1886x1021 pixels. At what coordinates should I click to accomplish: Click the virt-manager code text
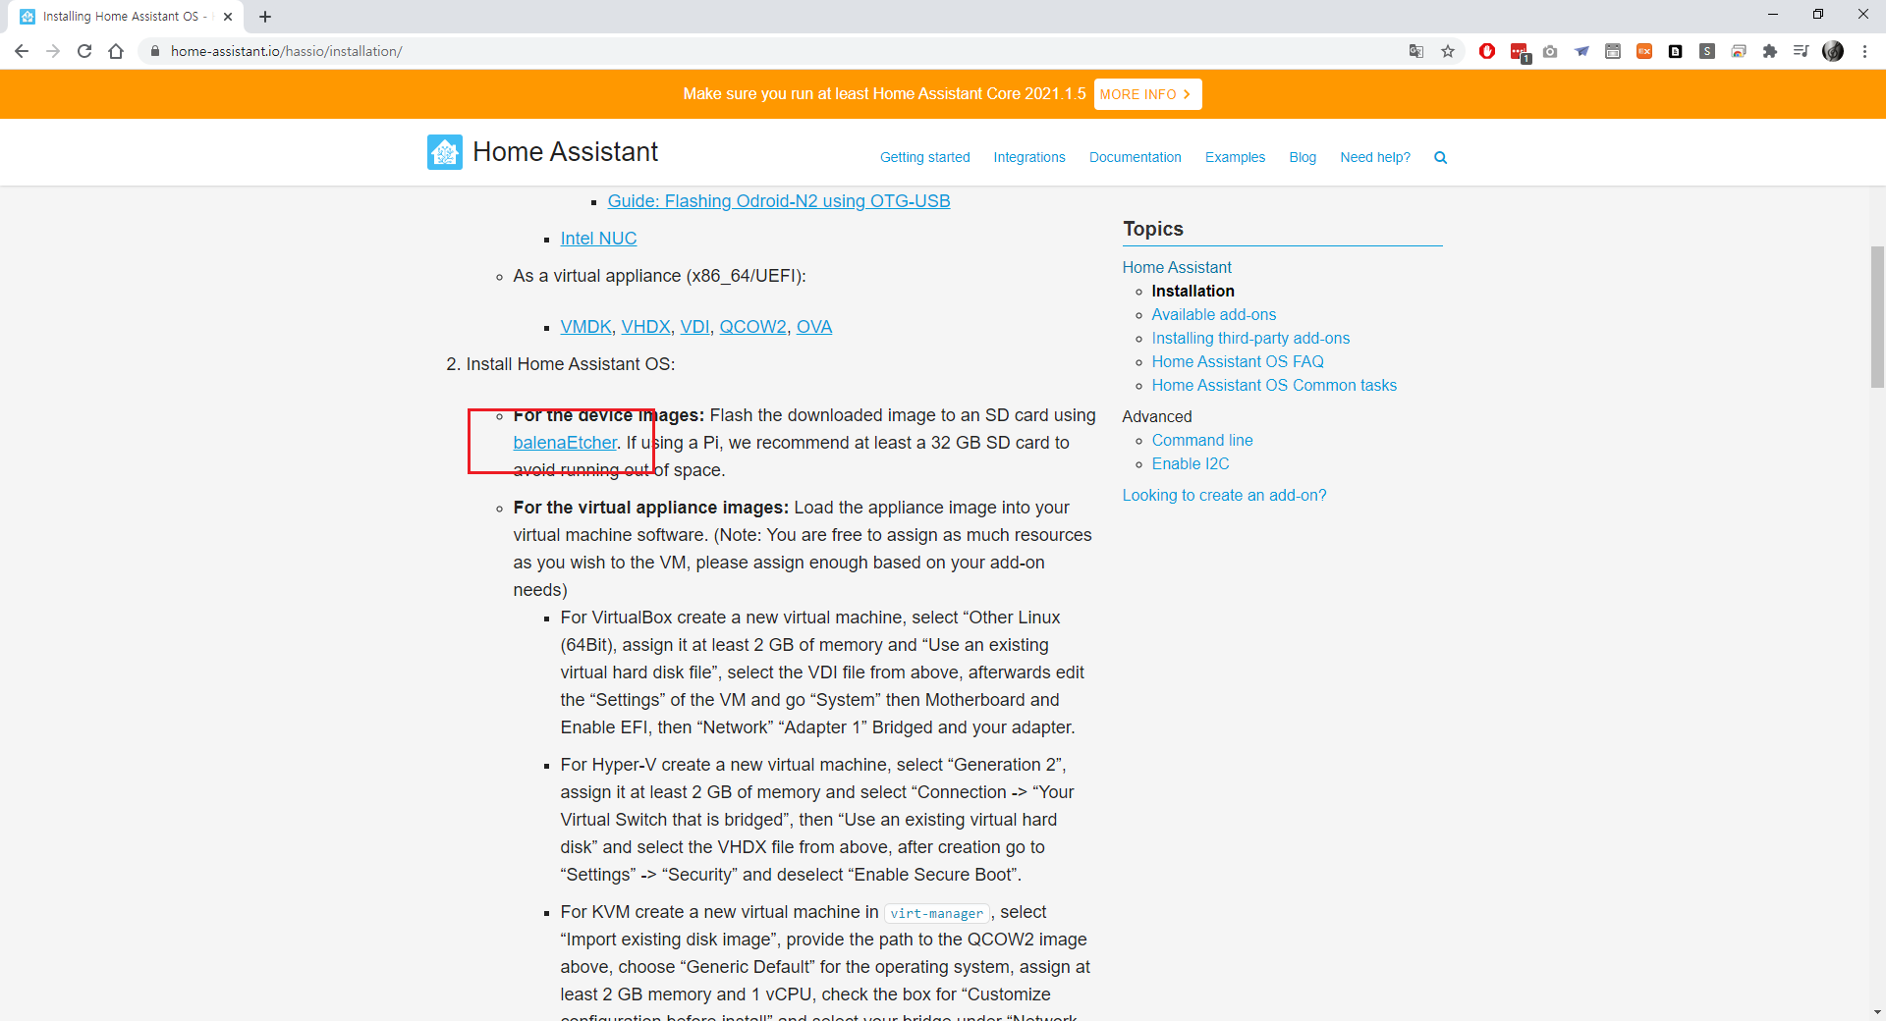(x=936, y=913)
